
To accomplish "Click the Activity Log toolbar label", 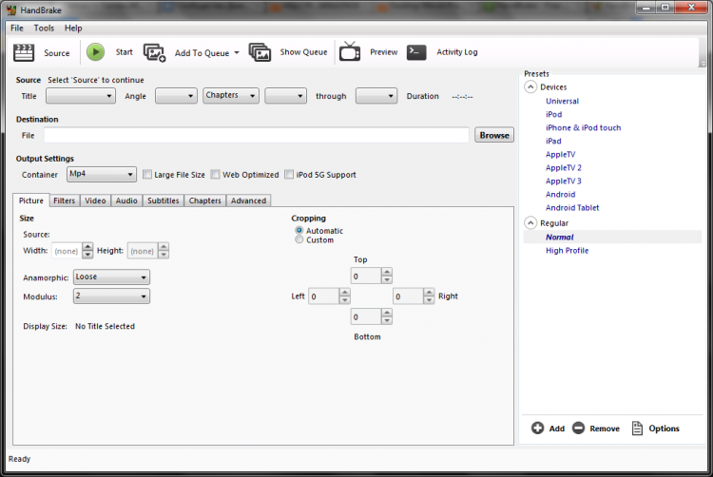I will [457, 52].
